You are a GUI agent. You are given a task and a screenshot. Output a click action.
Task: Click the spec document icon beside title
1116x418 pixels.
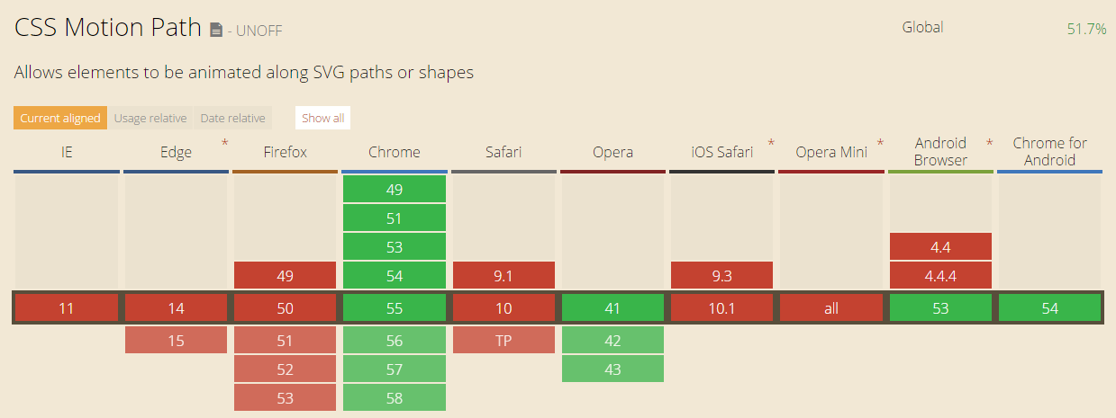(216, 31)
